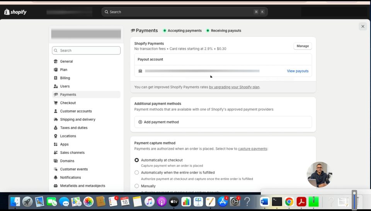Open Customer accounts via person icon

56,111
